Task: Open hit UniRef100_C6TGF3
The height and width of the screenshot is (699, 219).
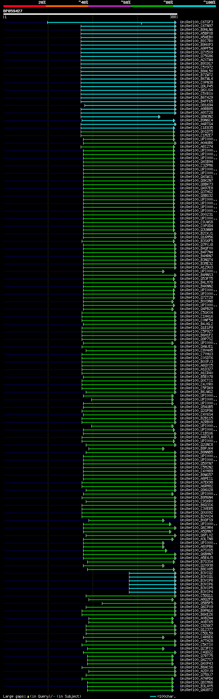Action: tap(196, 22)
